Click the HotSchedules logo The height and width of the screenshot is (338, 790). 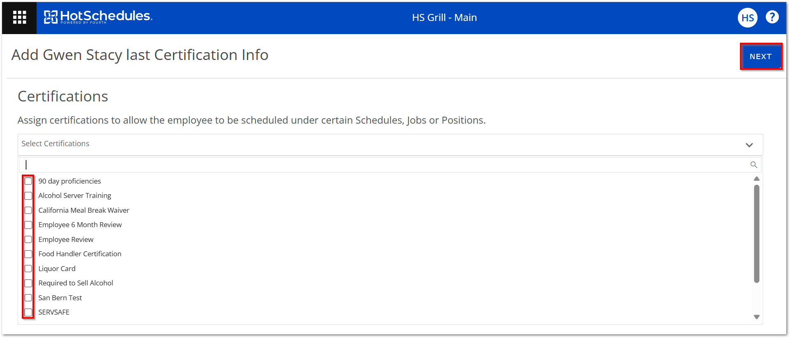(98, 17)
